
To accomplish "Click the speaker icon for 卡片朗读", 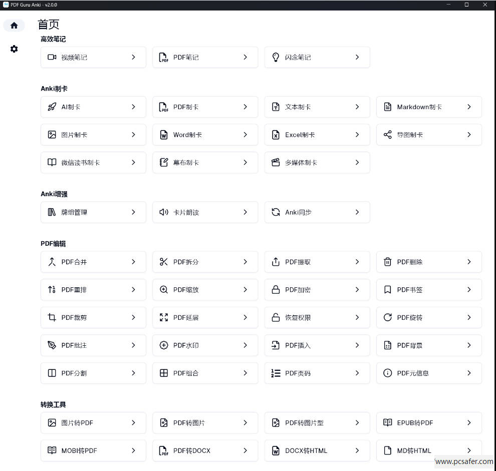I will coord(163,212).
